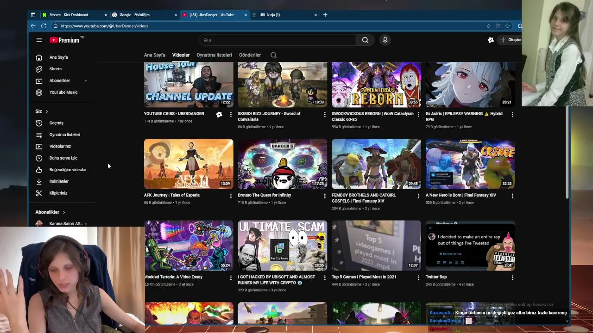Screen dimensions: 593x333
Task: Open options for YOUTUBE CRIBS video
Action: pyautogui.click(x=231, y=114)
